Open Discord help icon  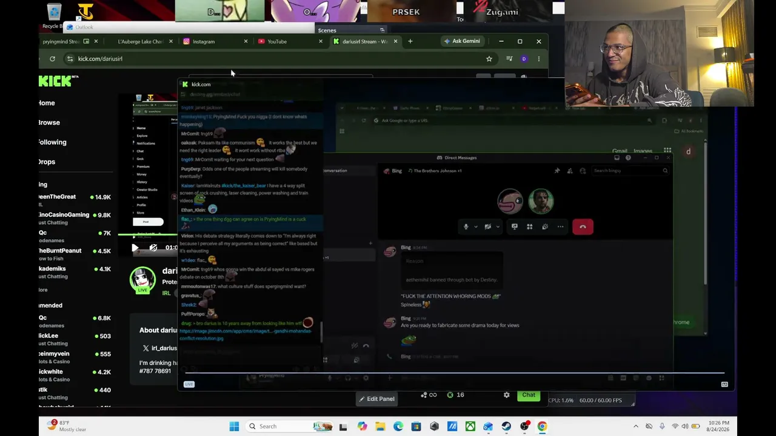click(628, 158)
